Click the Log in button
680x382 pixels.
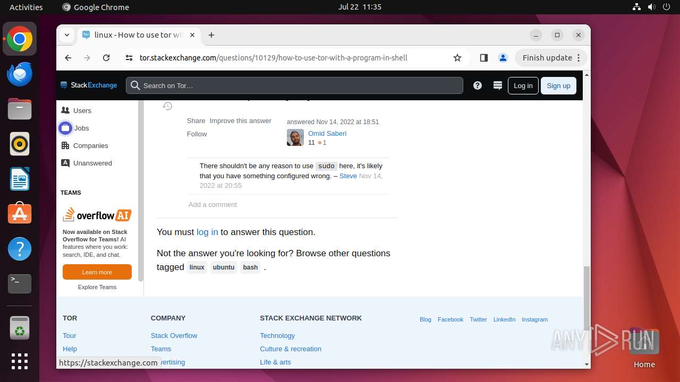[x=523, y=85]
